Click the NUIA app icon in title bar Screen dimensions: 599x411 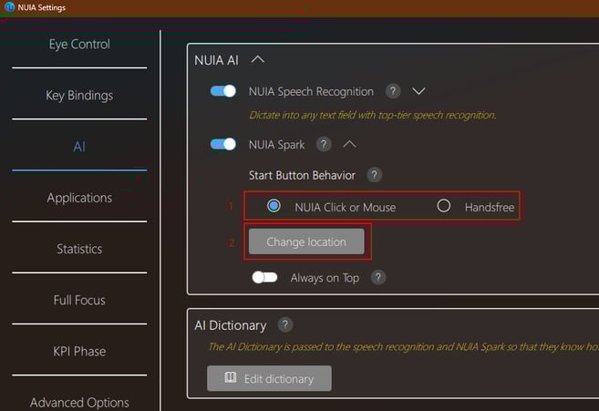coord(9,7)
